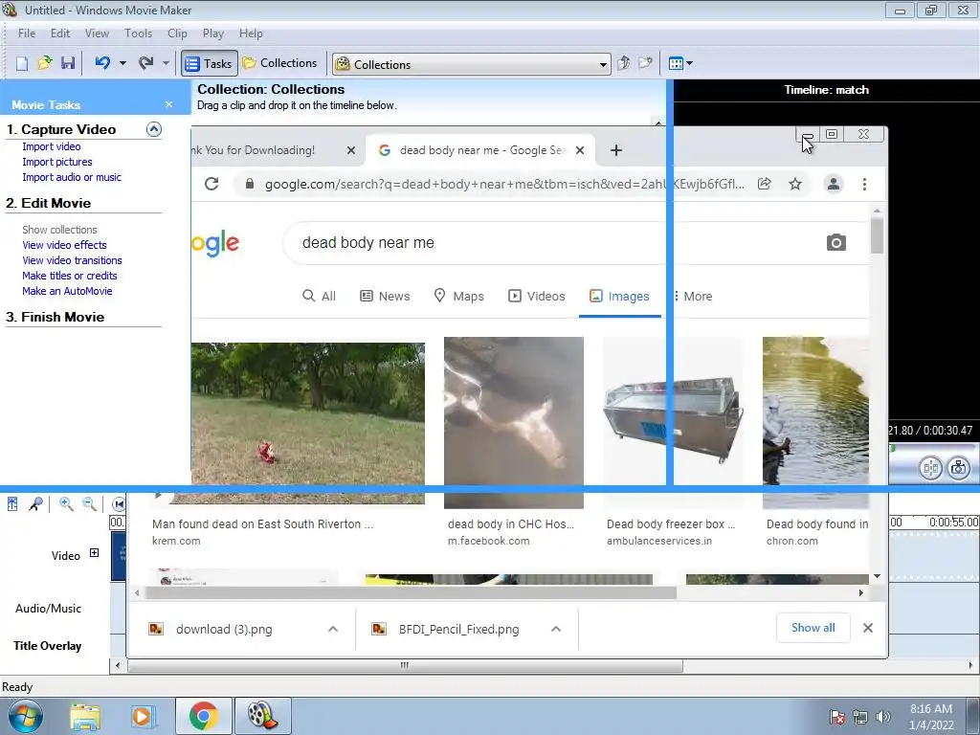Image resolution: width=980 pixels, height=735 pixels.
Task: Open Make titles or credits
Action: pos(69,276)
